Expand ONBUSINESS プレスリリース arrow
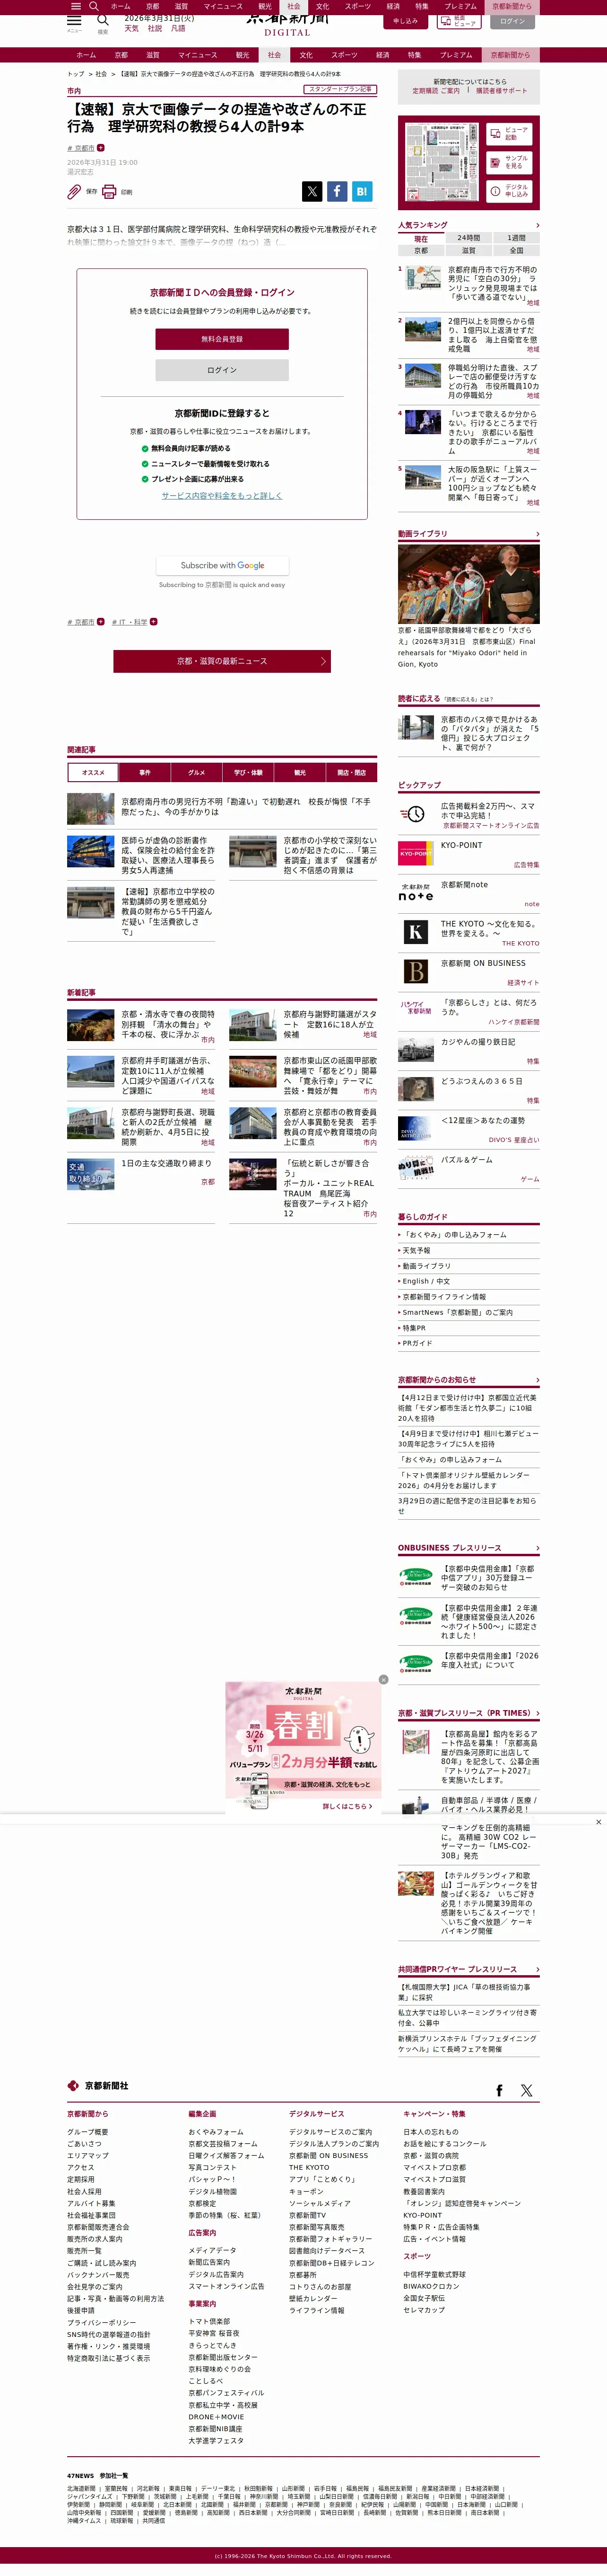 (x=537, y=1548)
